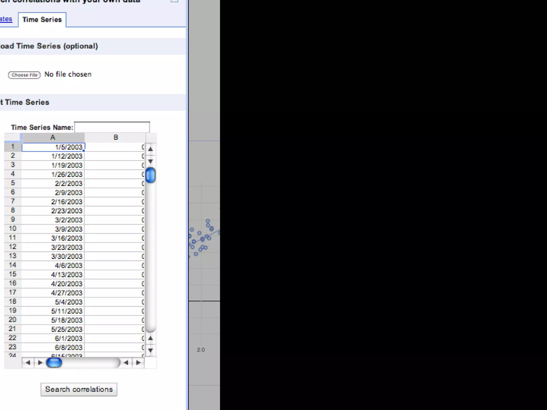This screenshot has width=547, height=410.
Task: Select row 10 header
Action: 13,228
